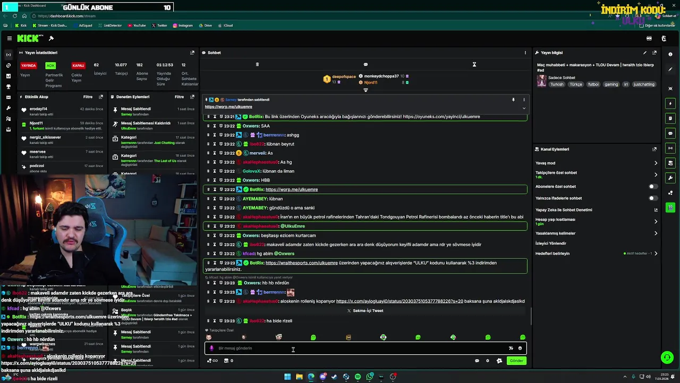Expand Yavaş mod options
This screenshot has height=383, width=680.
[x=656, y=163]
